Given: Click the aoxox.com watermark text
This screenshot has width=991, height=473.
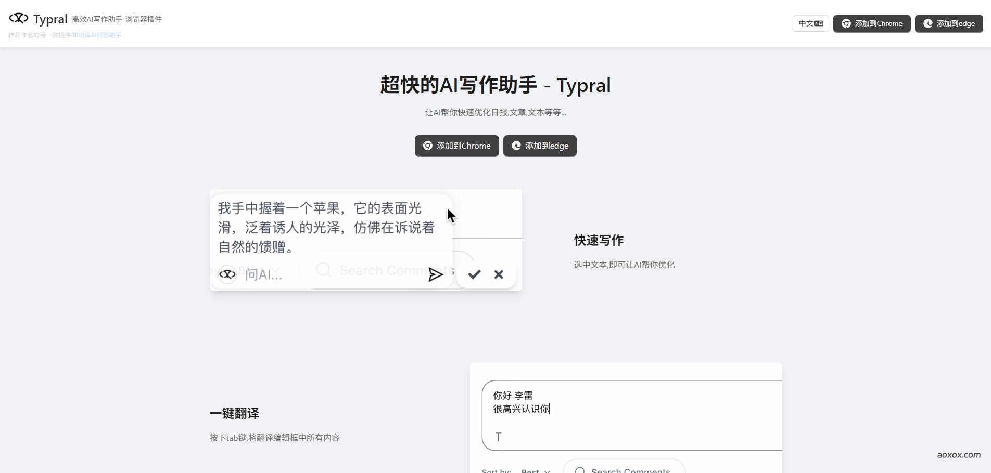Looking at the screenshot, I should [x=958, y=455].
